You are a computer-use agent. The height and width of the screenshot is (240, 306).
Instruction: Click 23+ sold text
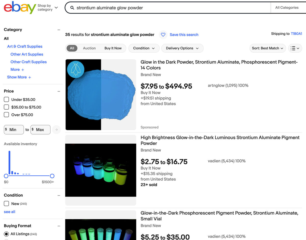pyautogui.click(x=149, y=185)
